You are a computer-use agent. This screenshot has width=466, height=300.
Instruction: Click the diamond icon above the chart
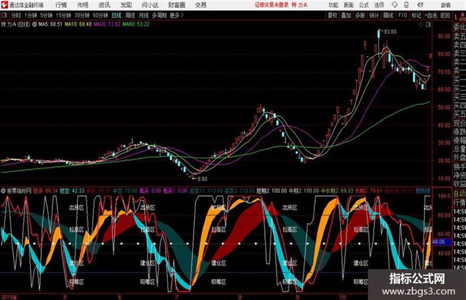pos(421,25)
